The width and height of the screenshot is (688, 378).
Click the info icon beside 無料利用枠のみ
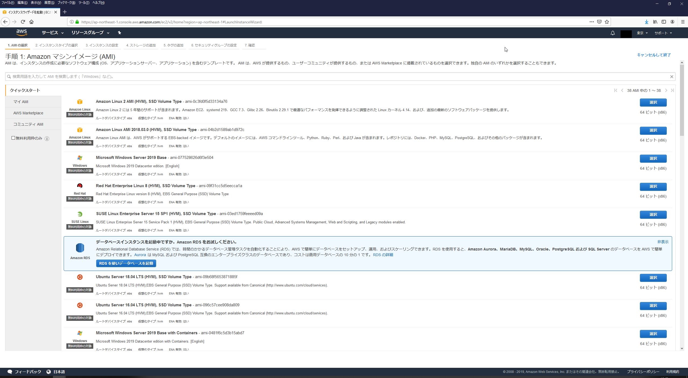(x=47, y=139)
